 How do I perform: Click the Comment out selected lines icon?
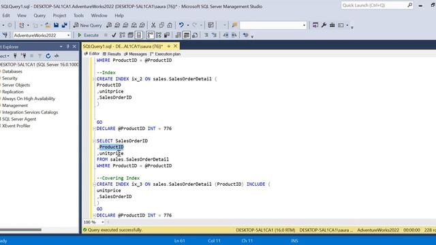pyautogui.click(x=206, y=35)
